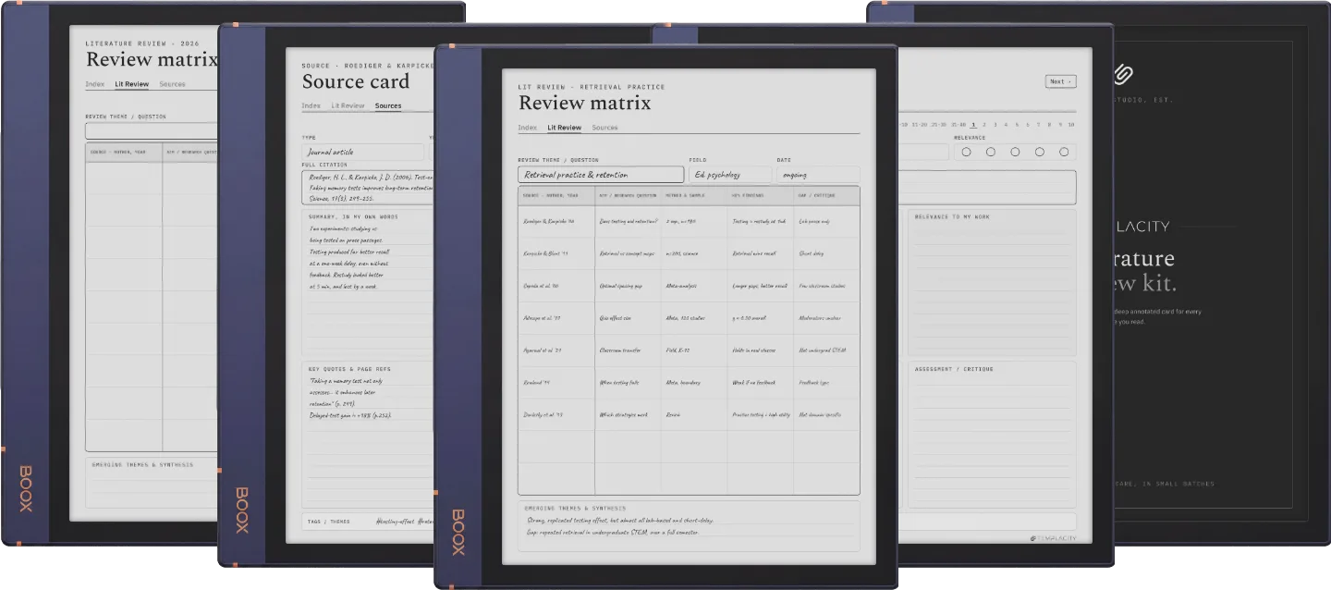Click the 'Which strategies work' cell
This screenshot has height=590, width=1331.
629,415
